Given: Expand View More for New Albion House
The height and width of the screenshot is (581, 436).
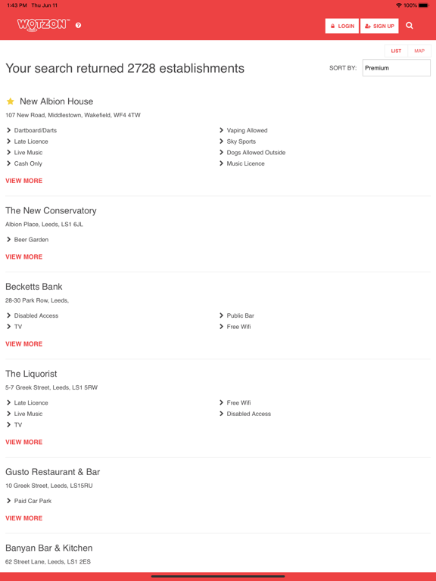Looking at the screenshot, I should [x=24, y=181].
